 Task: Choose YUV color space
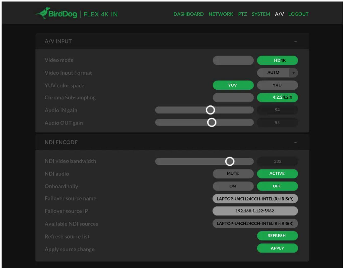point(233,85)
